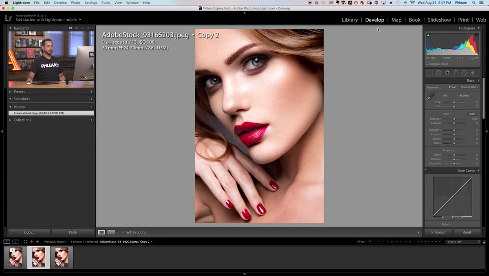Screen dimensions: 489x276
Task: Click the Saturation slider handle
Action: click(x=454, y=163)
